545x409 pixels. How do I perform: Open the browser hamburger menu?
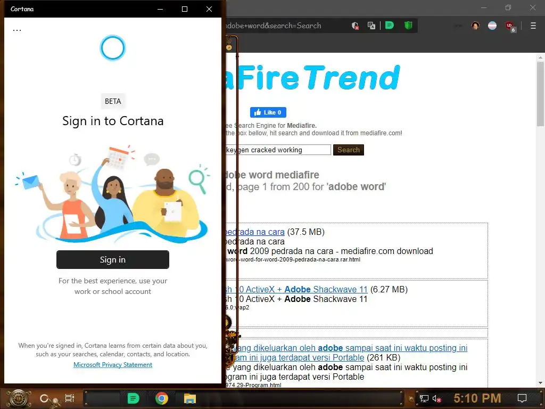pos(533,26)
